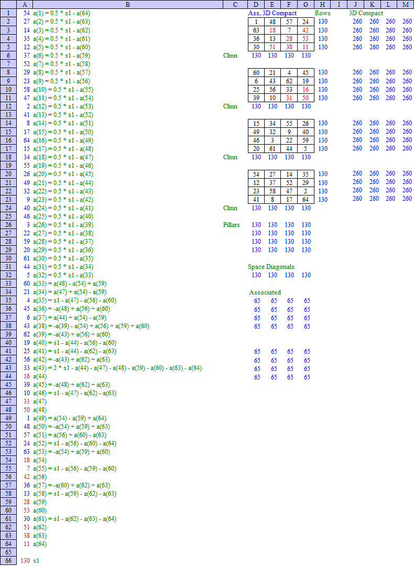
Task: Click the red value 42 beside a(56)
Action: 27,477
